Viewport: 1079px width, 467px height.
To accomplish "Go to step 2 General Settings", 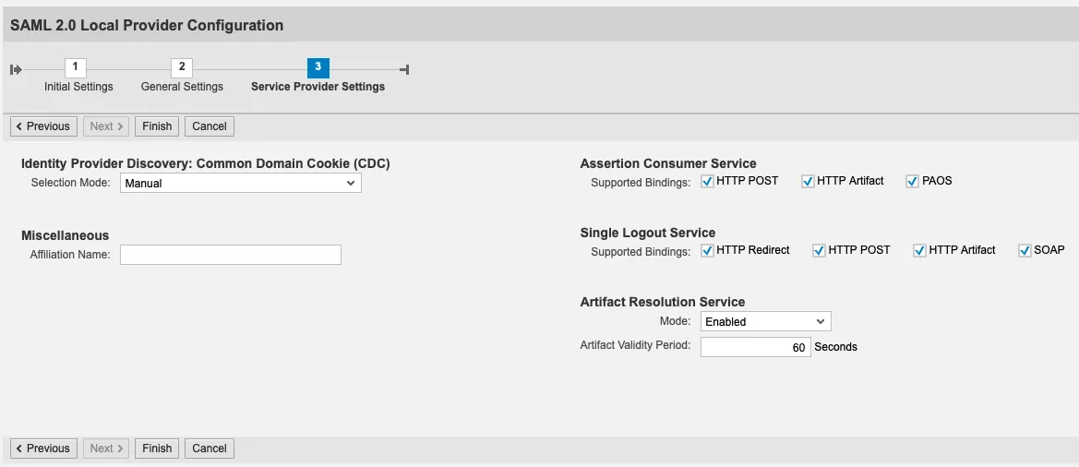I will coord(182,67).
